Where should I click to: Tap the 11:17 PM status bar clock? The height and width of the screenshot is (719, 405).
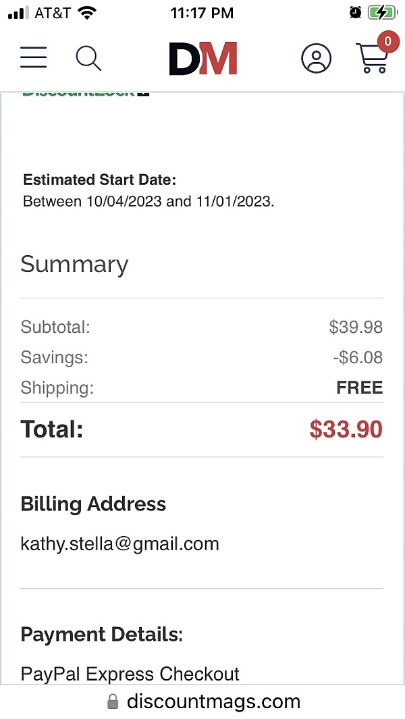coord(202,13)
